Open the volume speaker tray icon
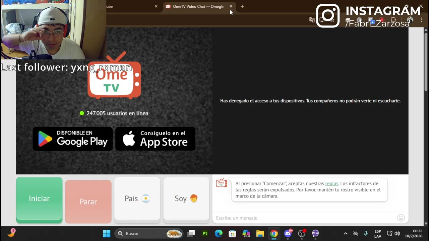This screenshot has width=429, height=241. pyautogui.click(x=397, y=233)
